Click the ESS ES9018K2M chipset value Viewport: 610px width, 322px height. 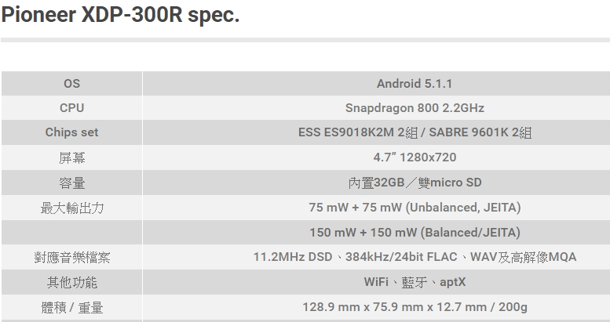tap(415, 132)
